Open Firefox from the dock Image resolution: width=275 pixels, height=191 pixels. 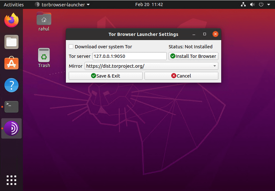coord(11,20)
